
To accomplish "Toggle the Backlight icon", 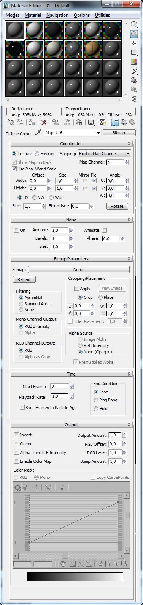I will pos(134,34).
